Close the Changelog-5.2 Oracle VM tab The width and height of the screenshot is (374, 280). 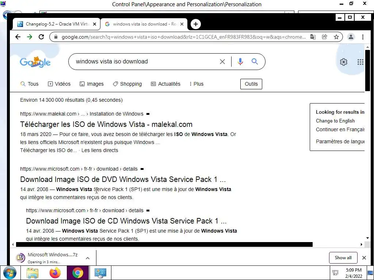click(95, 24)
